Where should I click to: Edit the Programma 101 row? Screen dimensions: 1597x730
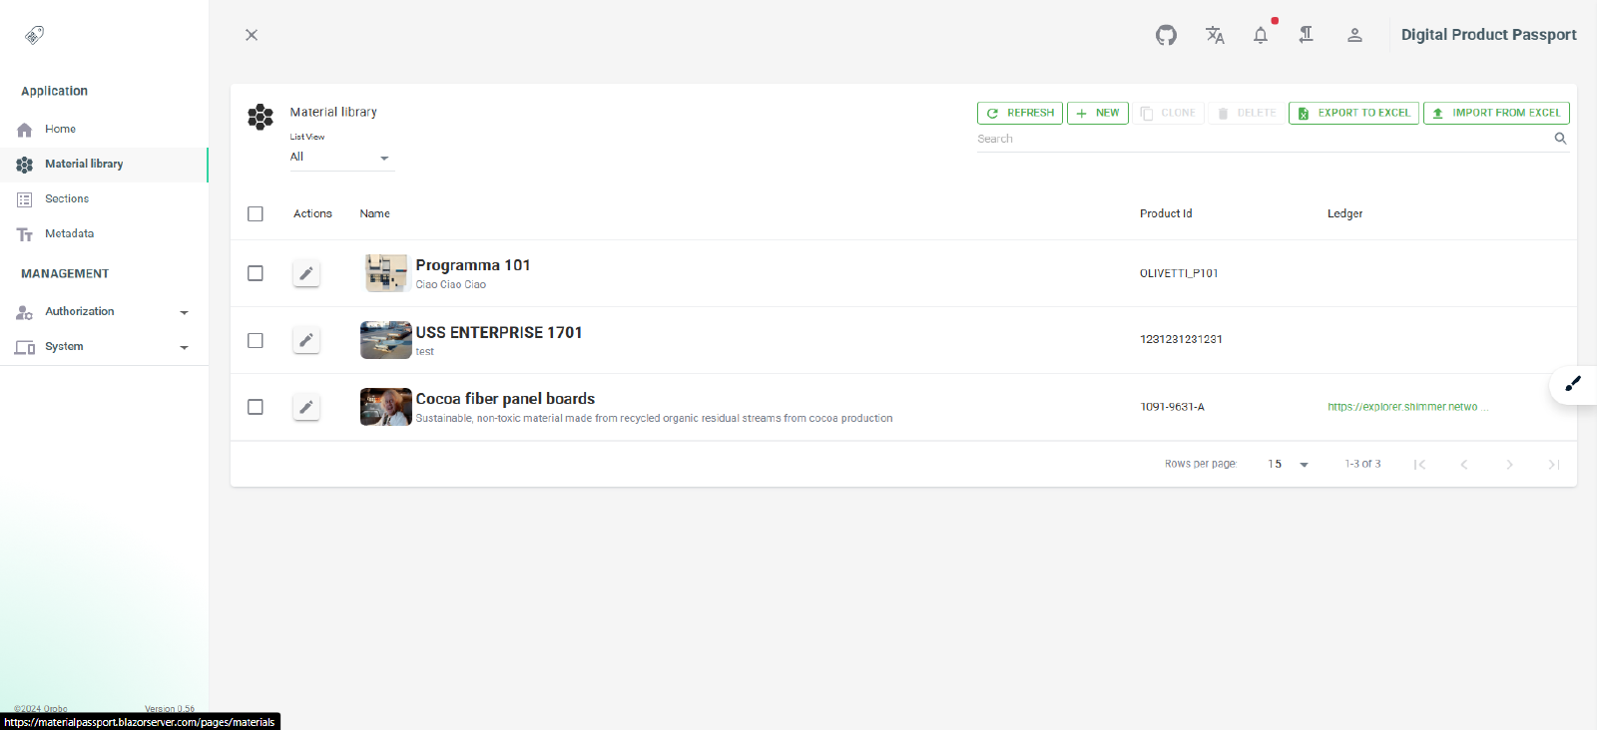[306, 273]
